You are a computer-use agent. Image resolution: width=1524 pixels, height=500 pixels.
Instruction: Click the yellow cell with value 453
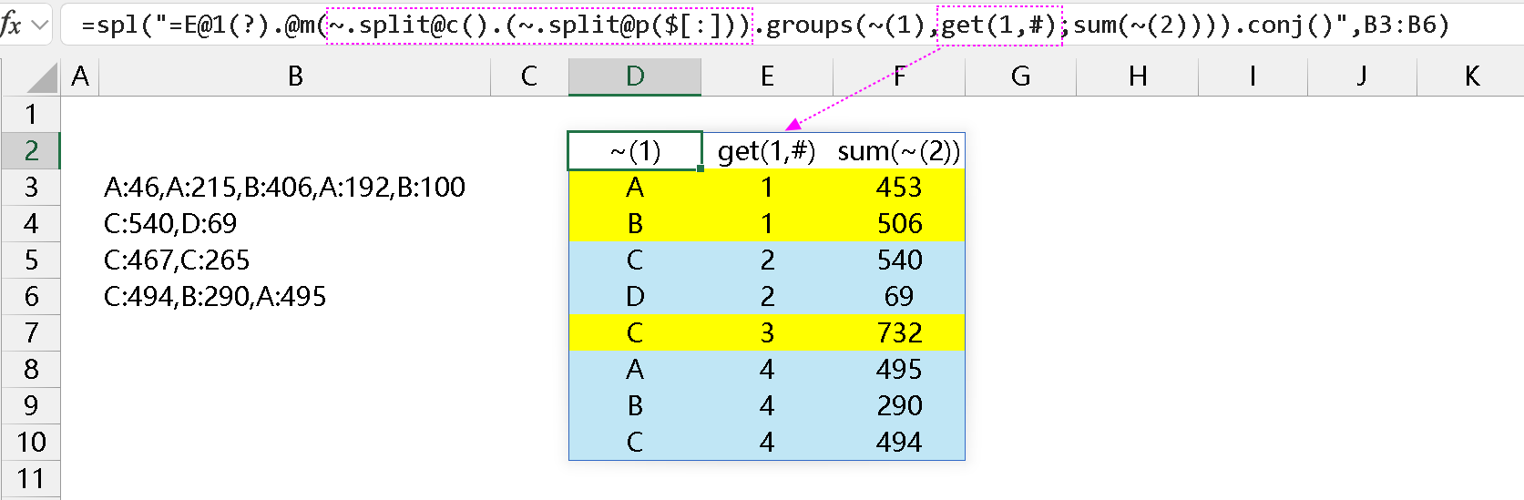click(x=898, y=187)
